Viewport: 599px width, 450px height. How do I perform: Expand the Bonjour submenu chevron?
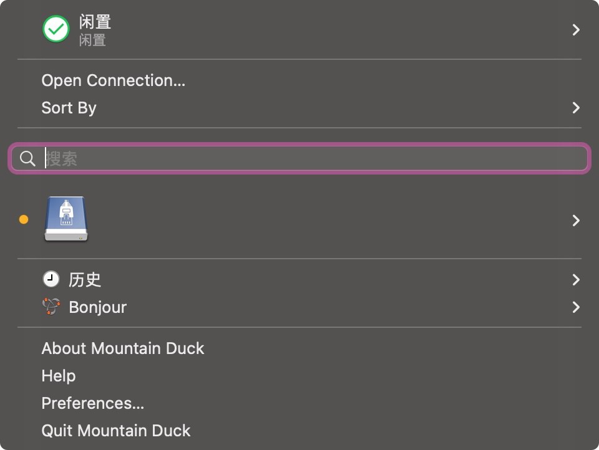(575, 307)
